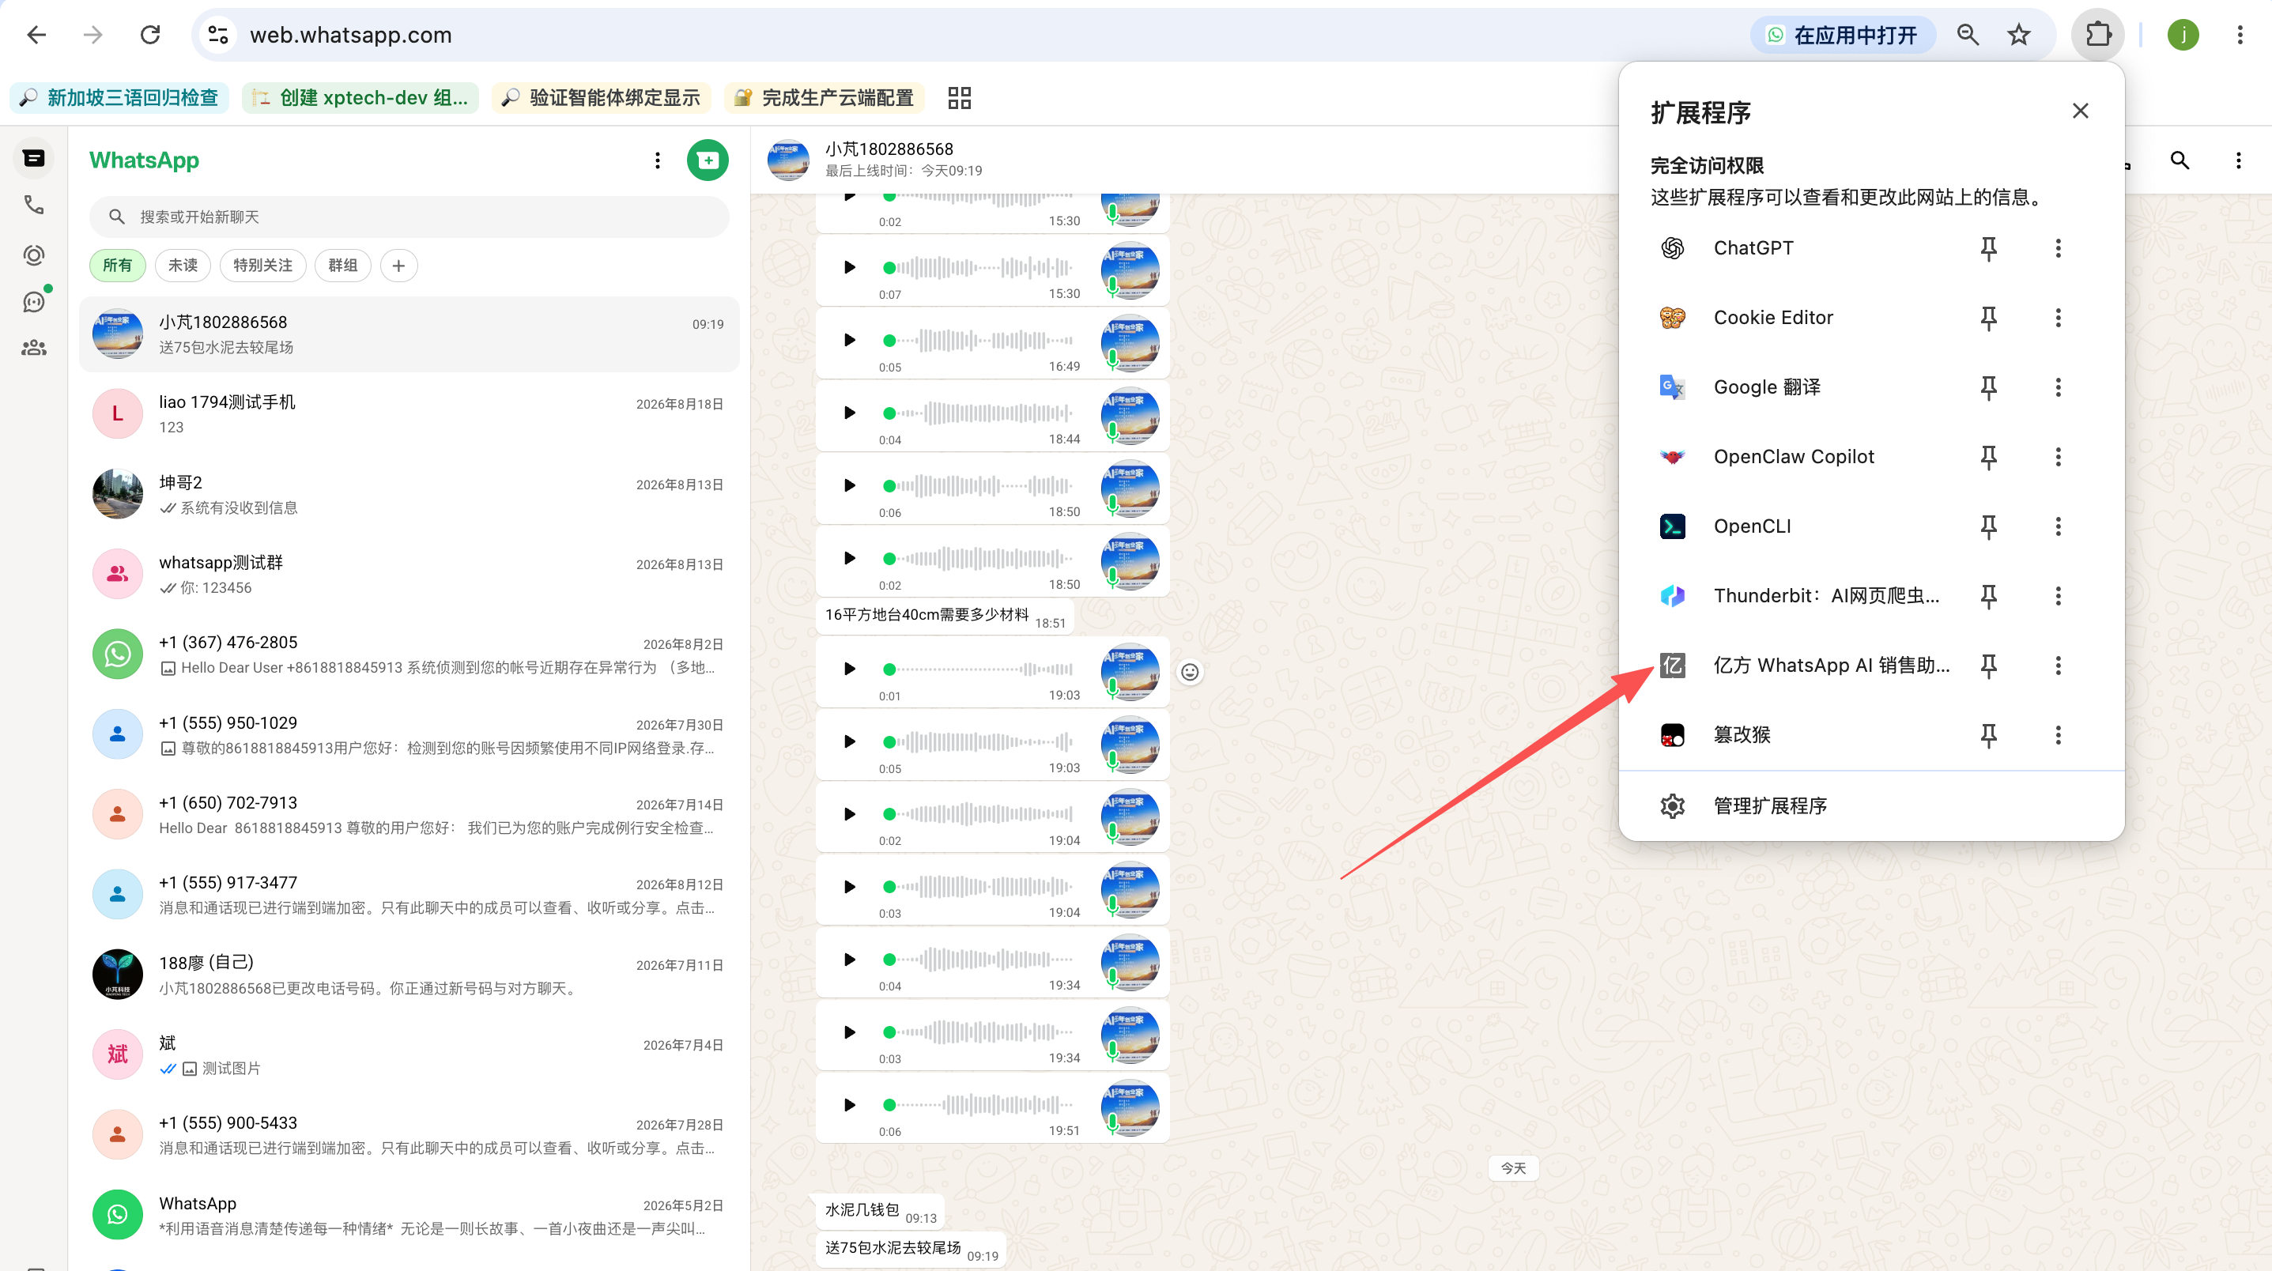Open the Channels sidebar icon
2272x1271 pixels.
(x=33, y=303)
